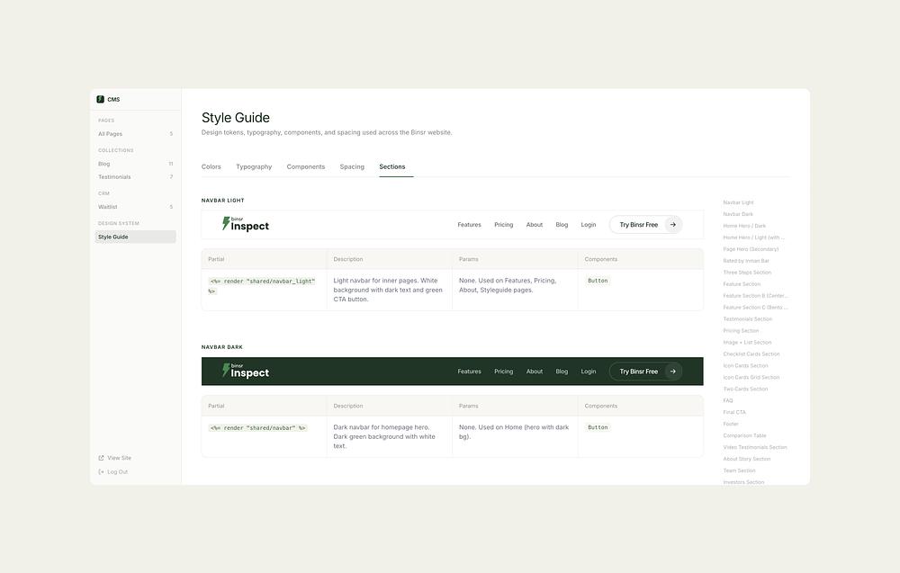Click Try Binsr Free in dark navbar

[x=645, y=372]
